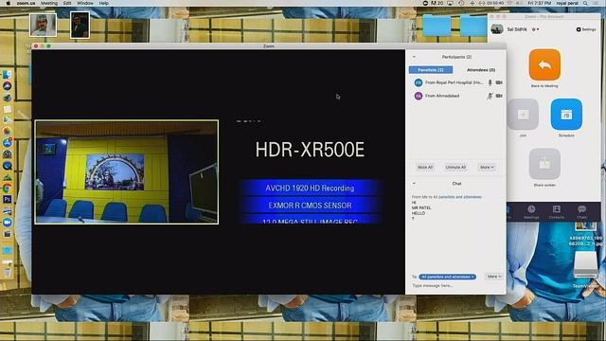This screenshot has width=606, height=341.
Task: Click the man in white cap video thumbnail
Action: (x=43, y=26)
